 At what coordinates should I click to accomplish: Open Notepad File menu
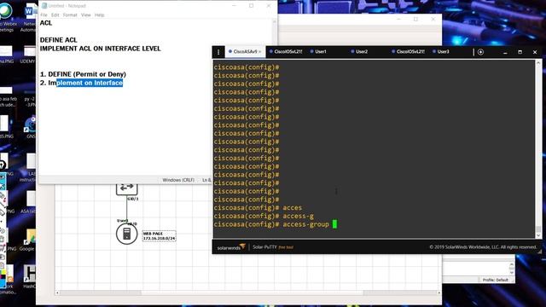(x=44, y=15)
